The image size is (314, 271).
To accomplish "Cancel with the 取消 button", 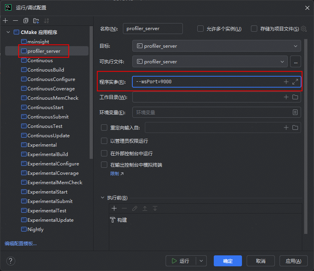I will coord(260,261).
